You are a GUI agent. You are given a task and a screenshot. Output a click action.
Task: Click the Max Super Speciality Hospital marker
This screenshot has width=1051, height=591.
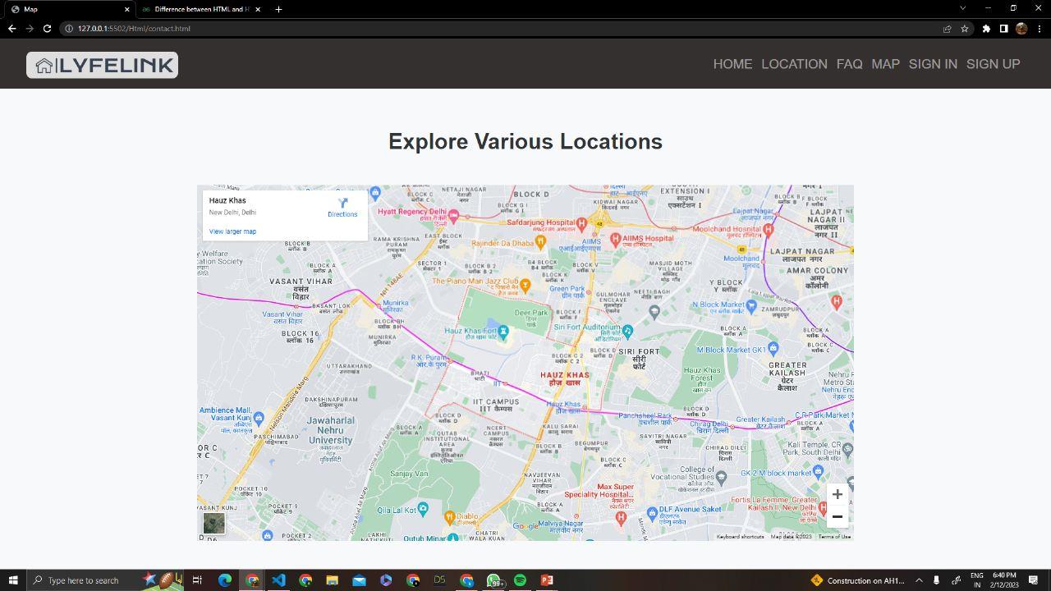(x=621, y=518)
